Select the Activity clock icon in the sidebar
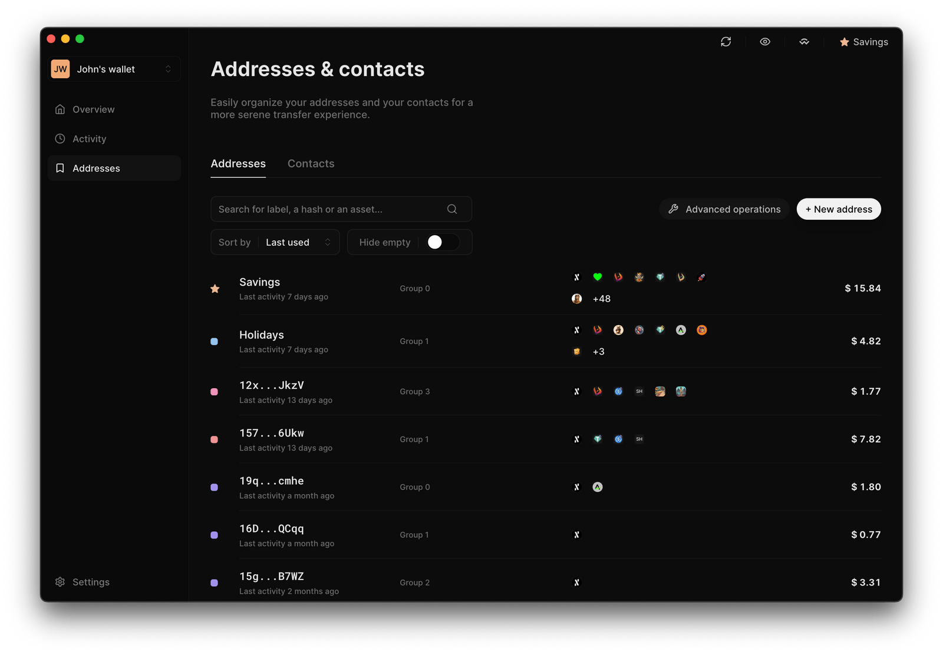Screen dimensions: 943x655 click(x=60, y=138)
